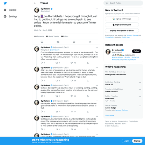Sign up with Google

(x=122, y=19)
